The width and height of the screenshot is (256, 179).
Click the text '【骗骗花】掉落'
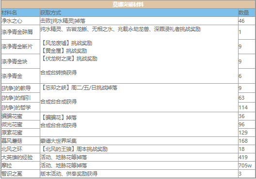tap(59, 118)
